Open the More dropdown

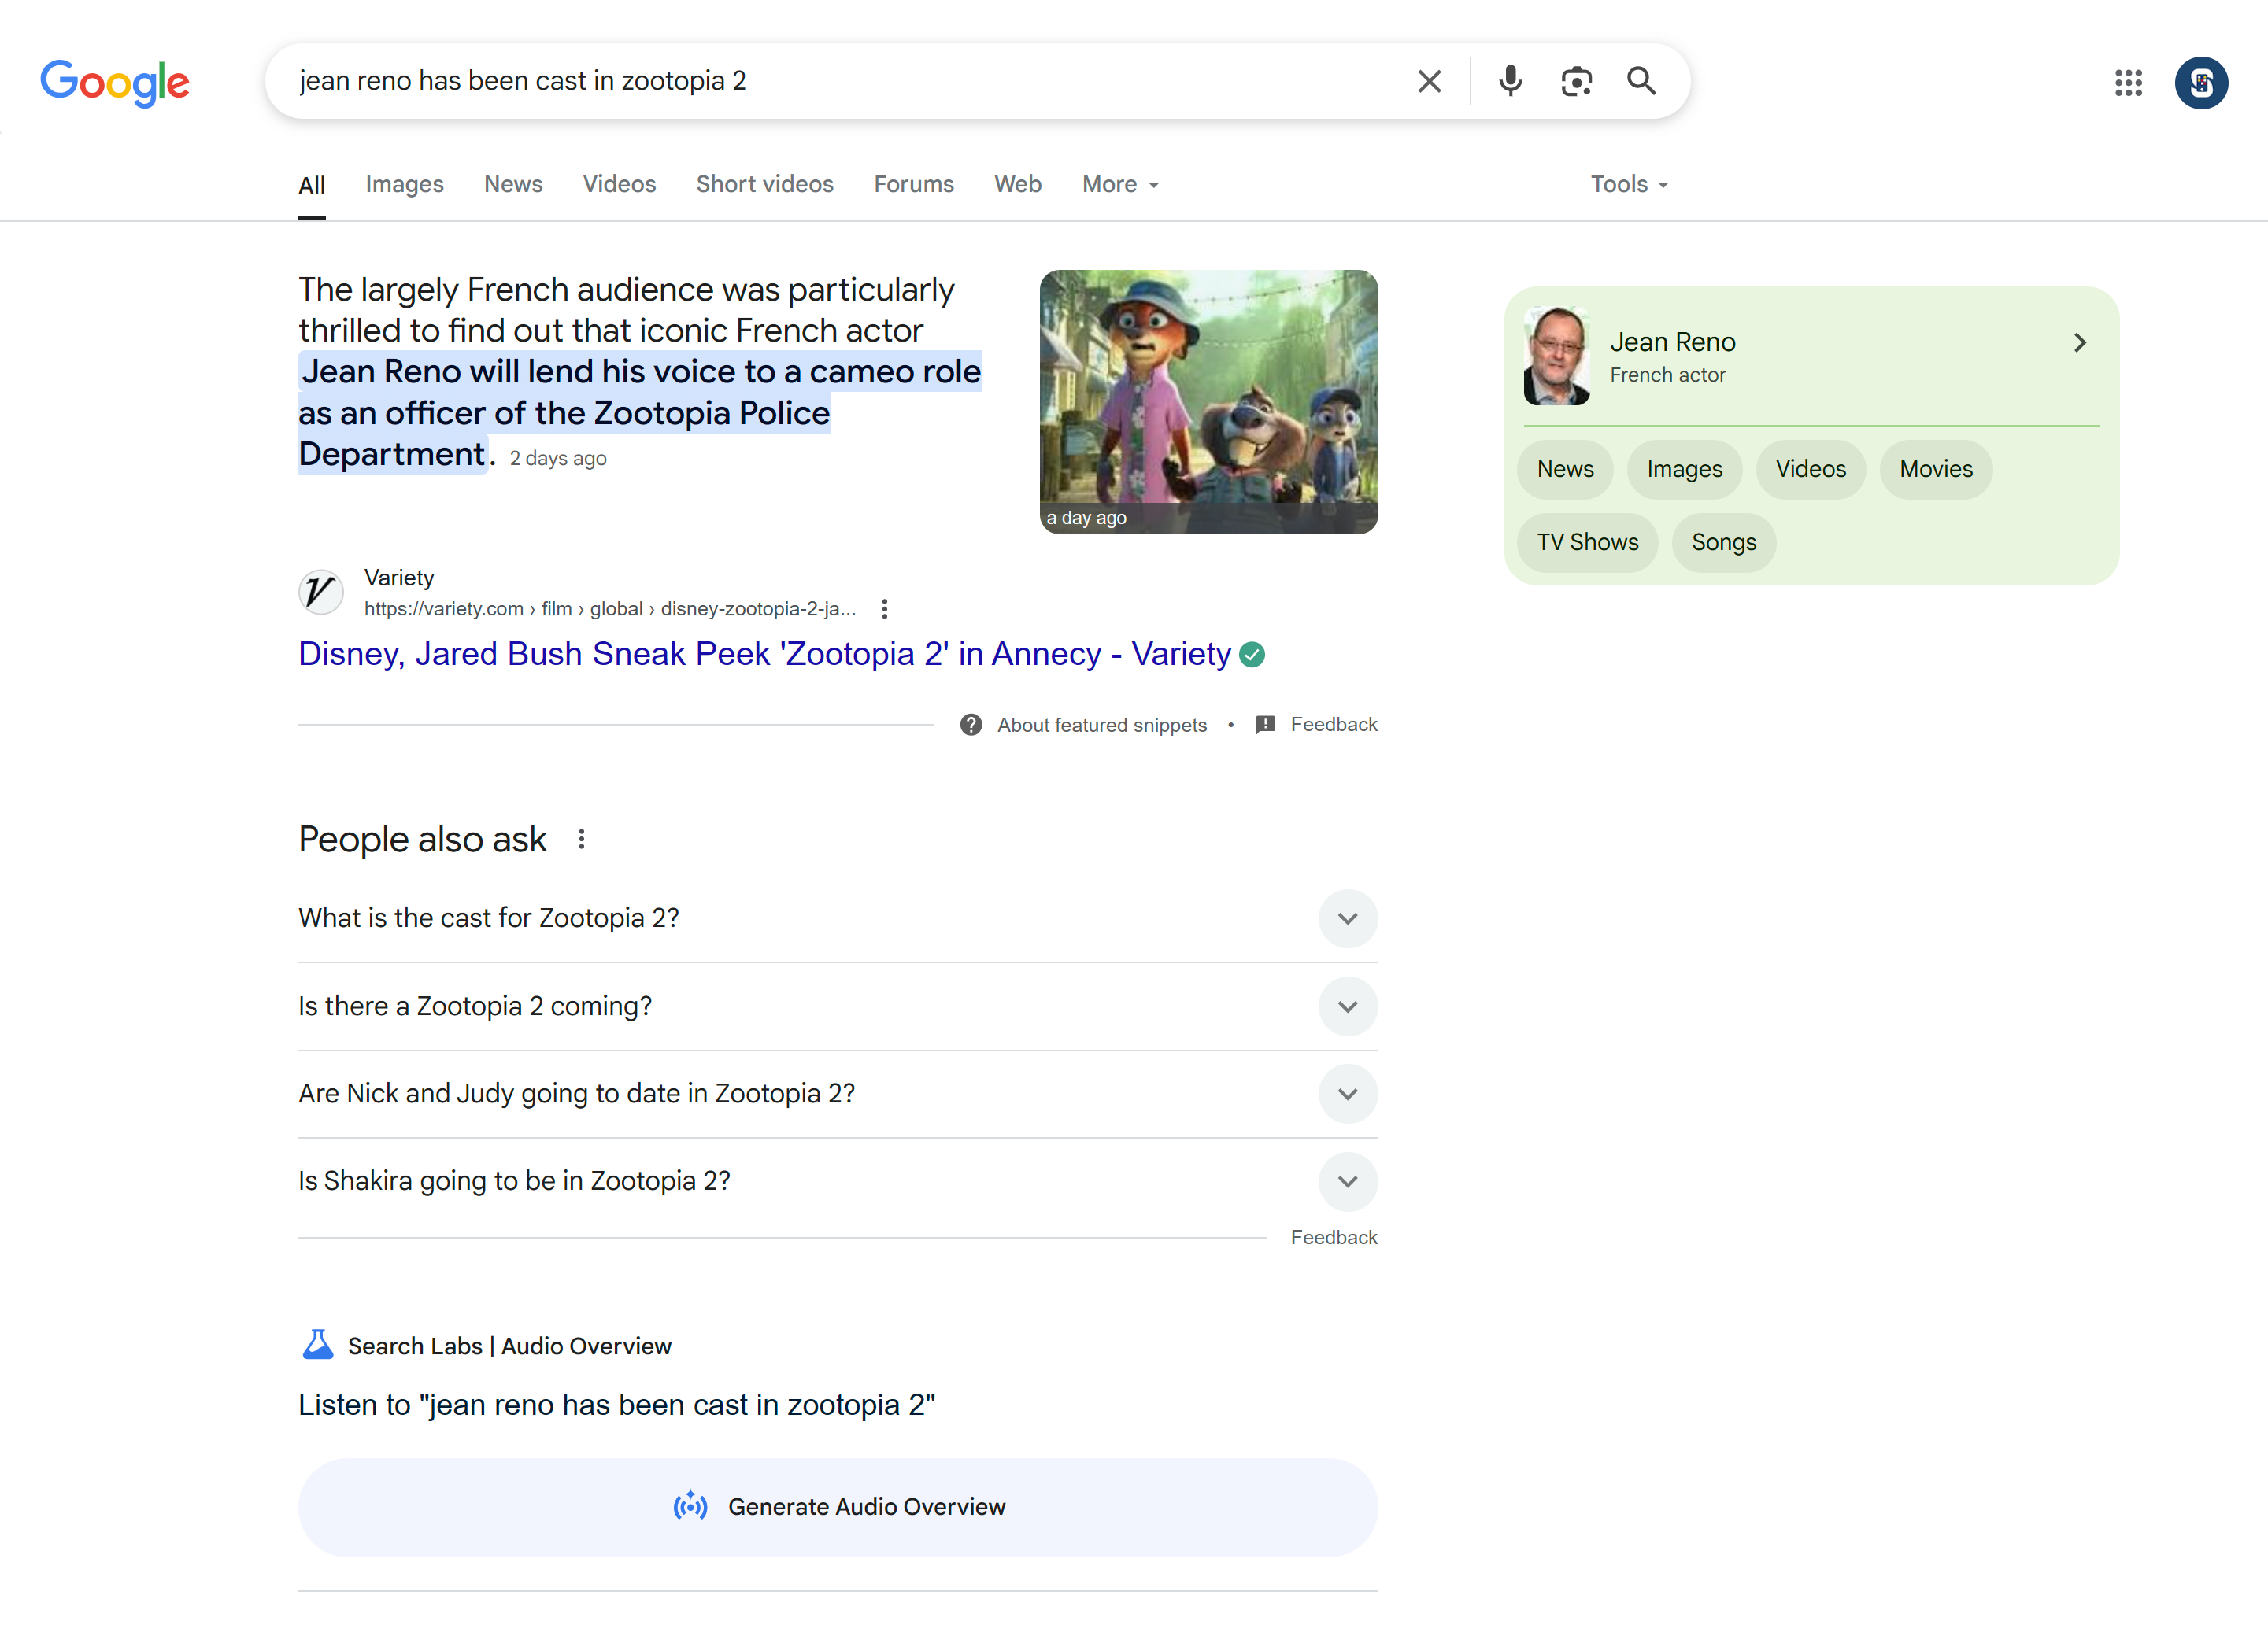1120,185
